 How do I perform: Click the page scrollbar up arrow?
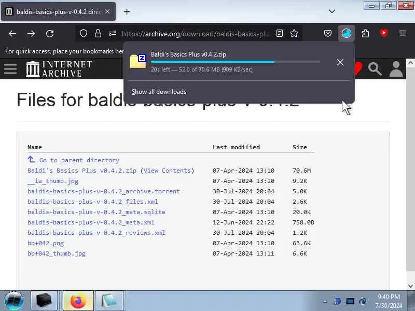pyautogui.click(x=410, y=63)
